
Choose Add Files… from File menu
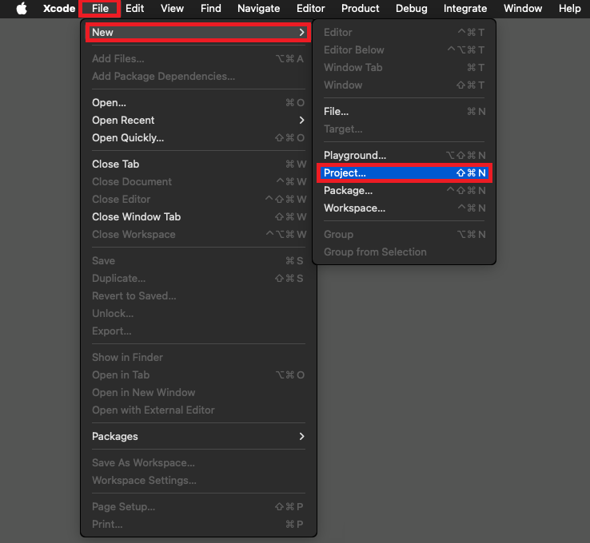click(x=198, y=58)
